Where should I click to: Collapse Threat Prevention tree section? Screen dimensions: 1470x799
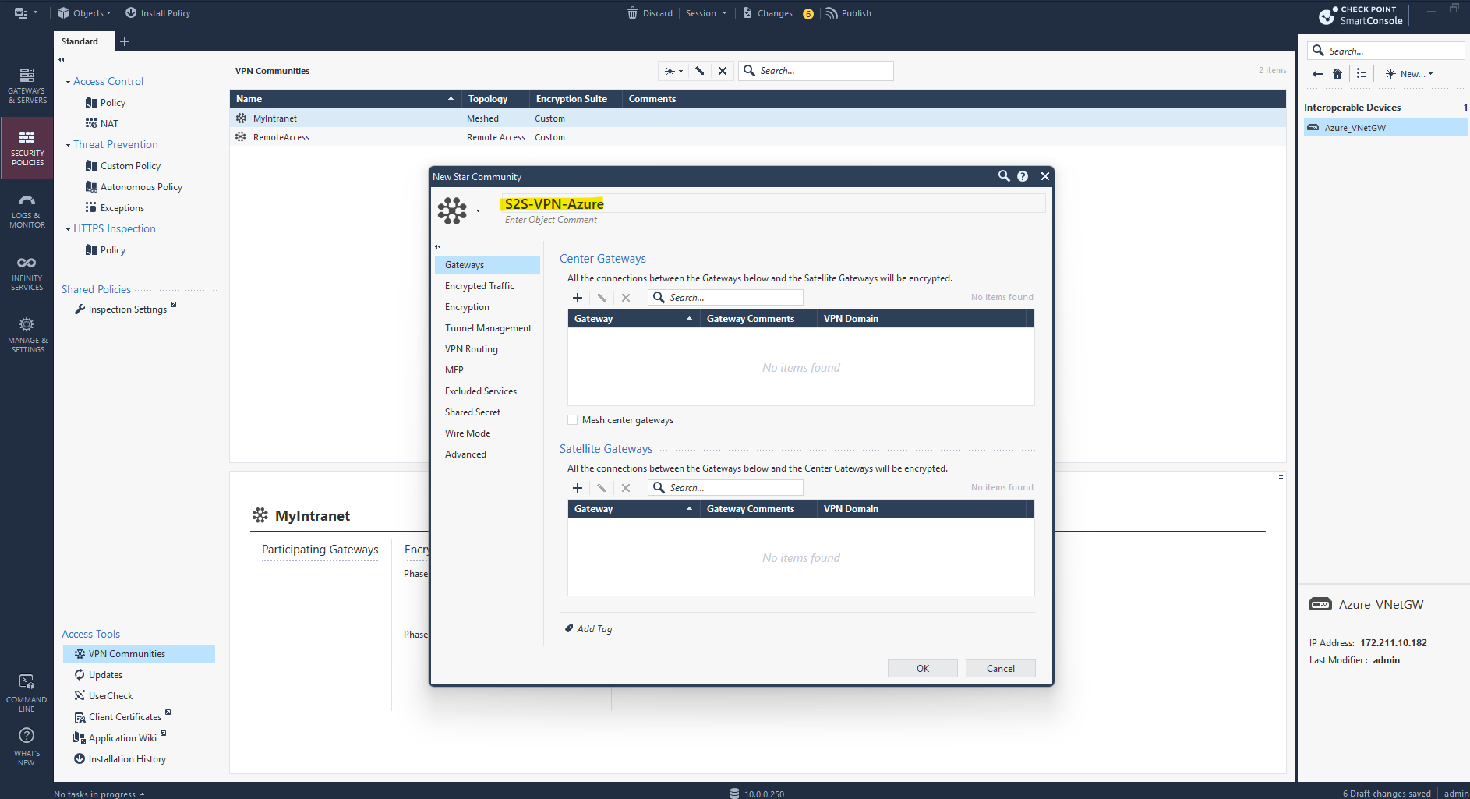tap(68, 145)
